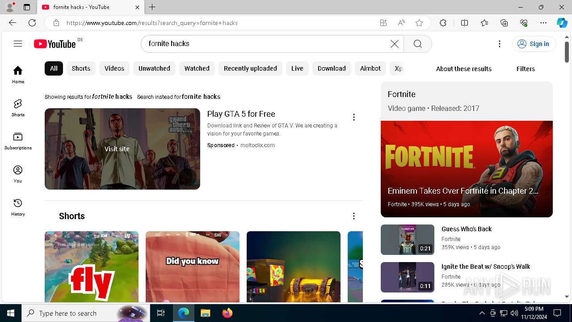Image resolution: width=572 pixels, height=322 pixels.
Task: Open Favorites list in Edge toolbar
Action: pyautogui.click(x=484, y=23)
